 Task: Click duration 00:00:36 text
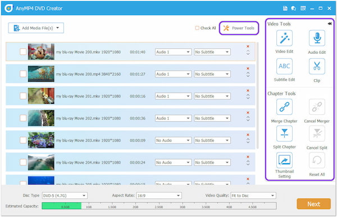coord(138,118)
